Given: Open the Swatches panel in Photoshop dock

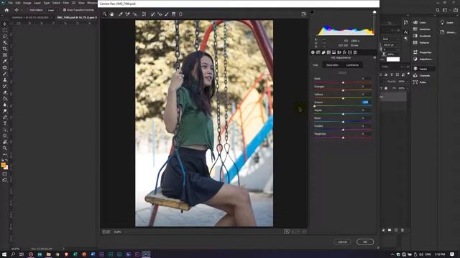Looking at the screenshot, I should tap(422, 29).
